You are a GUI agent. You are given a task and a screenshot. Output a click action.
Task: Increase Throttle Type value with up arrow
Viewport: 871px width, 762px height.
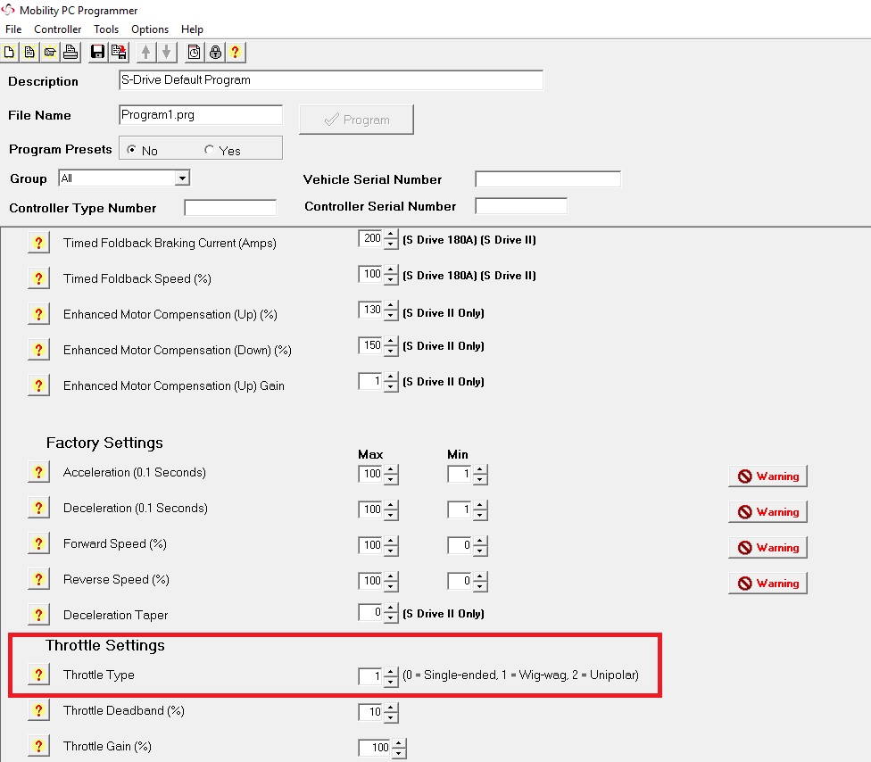click(391, 672)
